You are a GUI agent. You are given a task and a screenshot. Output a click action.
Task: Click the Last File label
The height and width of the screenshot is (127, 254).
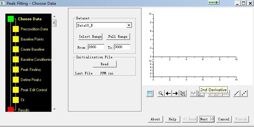[84, 73]
